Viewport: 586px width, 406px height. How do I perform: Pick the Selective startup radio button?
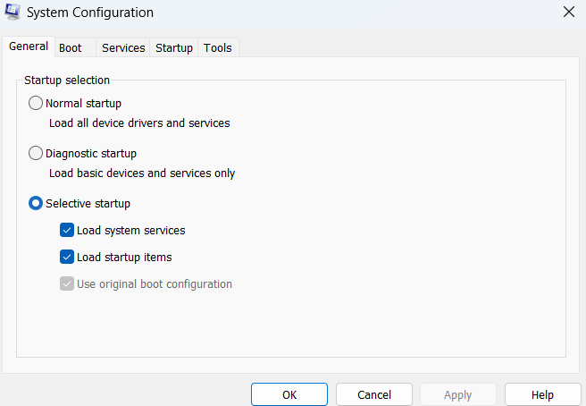(36, 203)
